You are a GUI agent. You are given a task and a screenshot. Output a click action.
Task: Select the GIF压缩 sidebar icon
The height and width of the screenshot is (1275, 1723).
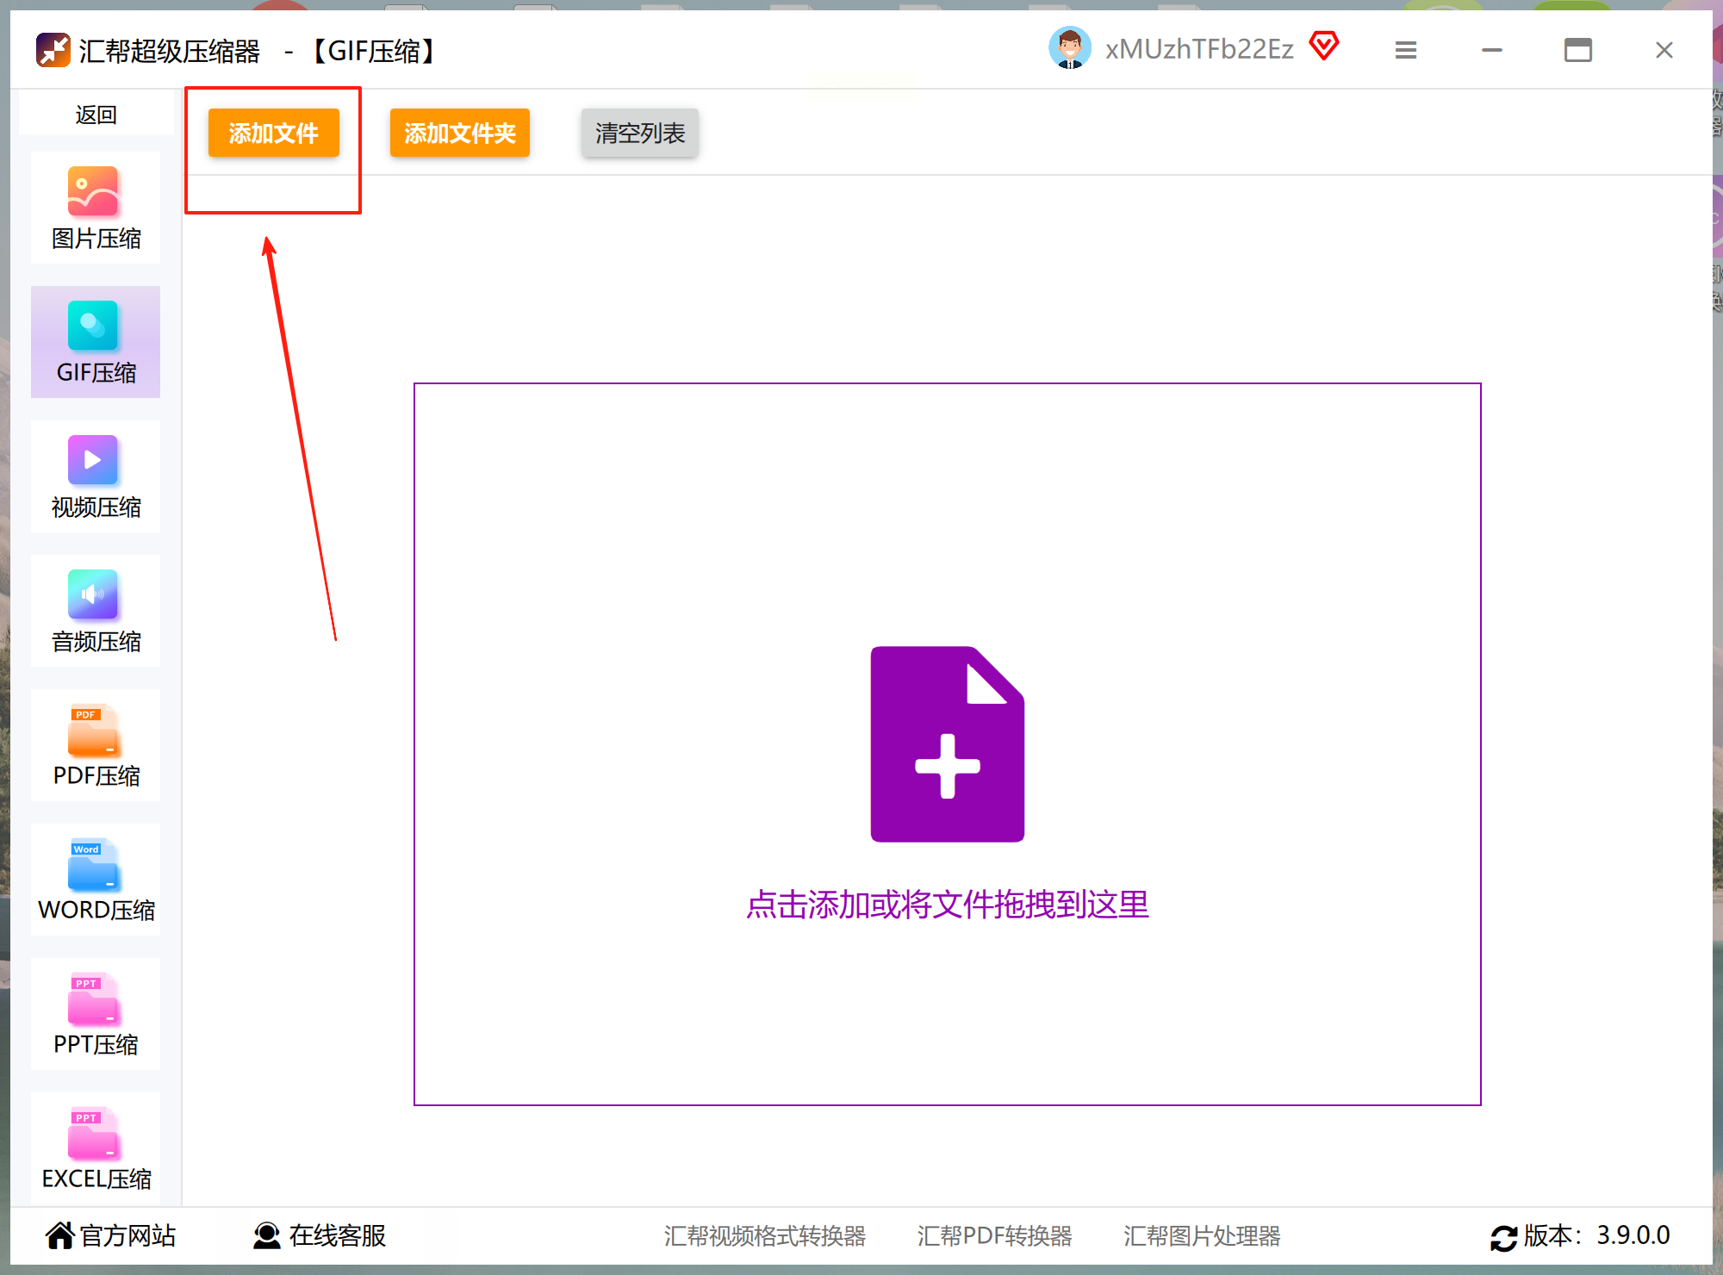point(93,326)
